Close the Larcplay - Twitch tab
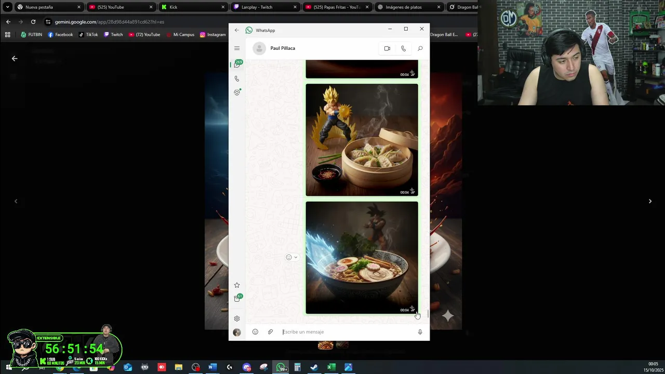 coord(295,7)
